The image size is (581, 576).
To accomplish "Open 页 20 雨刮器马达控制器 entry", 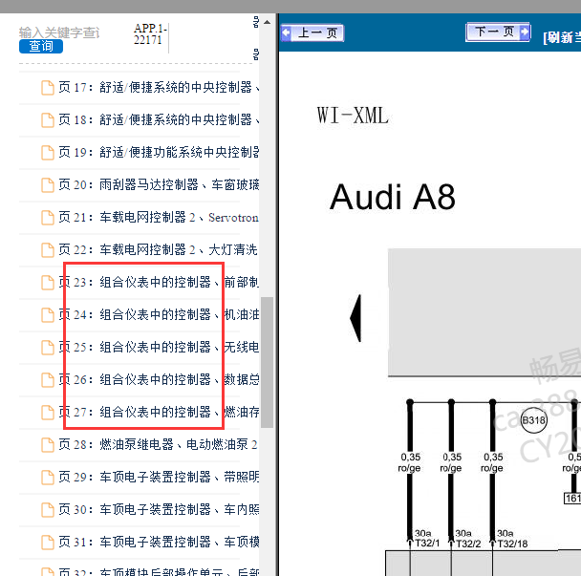I will (159, 185).
